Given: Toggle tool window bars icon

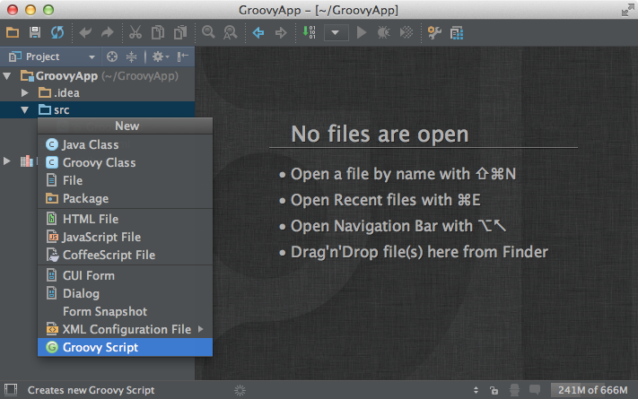Looking at the screenshot, I should coord(11,390).
